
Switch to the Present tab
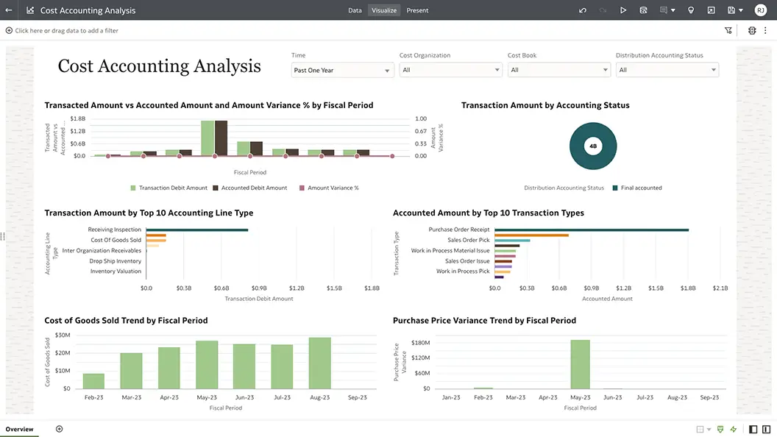(x=417, y=10)
